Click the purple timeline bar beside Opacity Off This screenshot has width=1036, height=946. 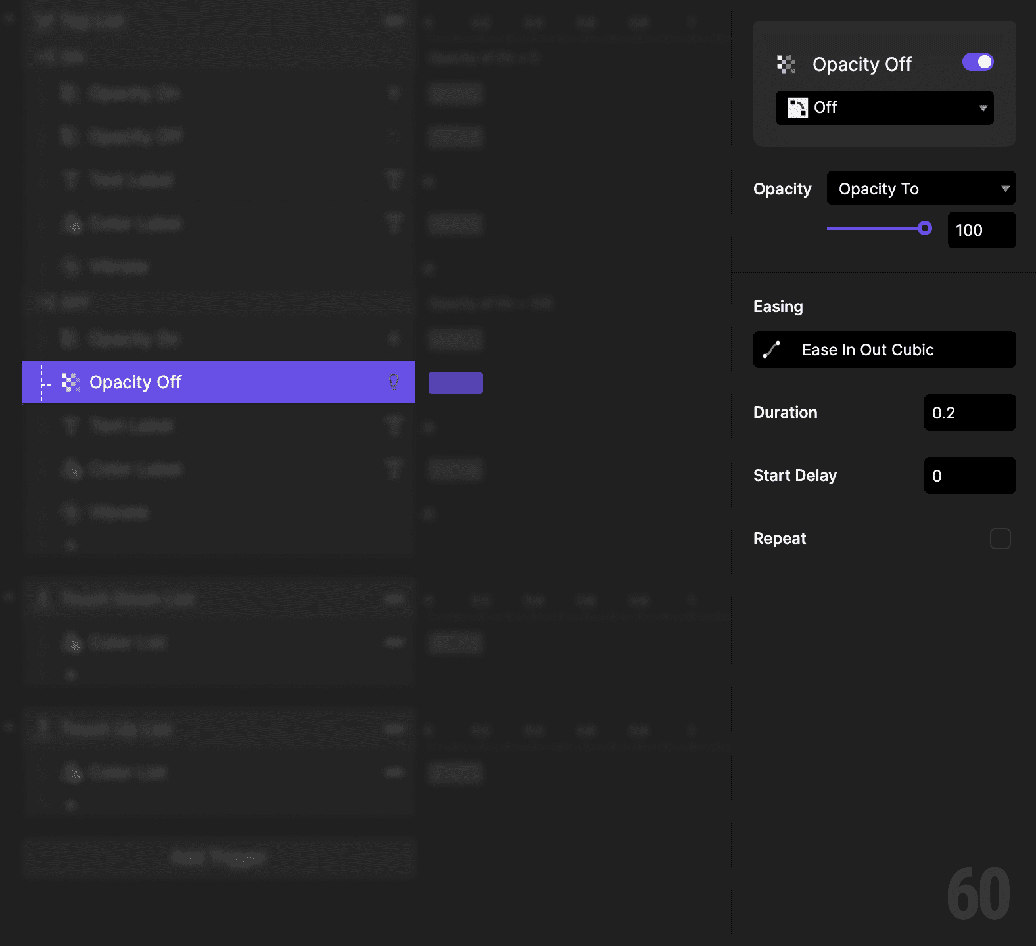pyautogui.click(x=455, y=382)
